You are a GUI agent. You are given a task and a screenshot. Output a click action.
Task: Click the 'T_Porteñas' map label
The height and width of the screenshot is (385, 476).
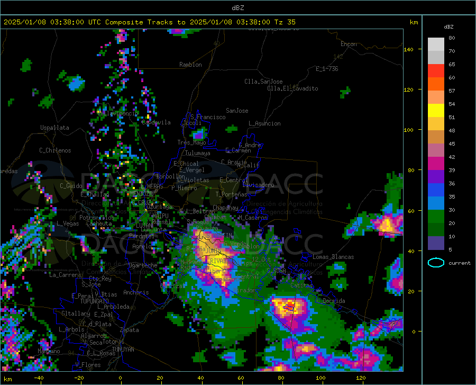click(231, 194)
